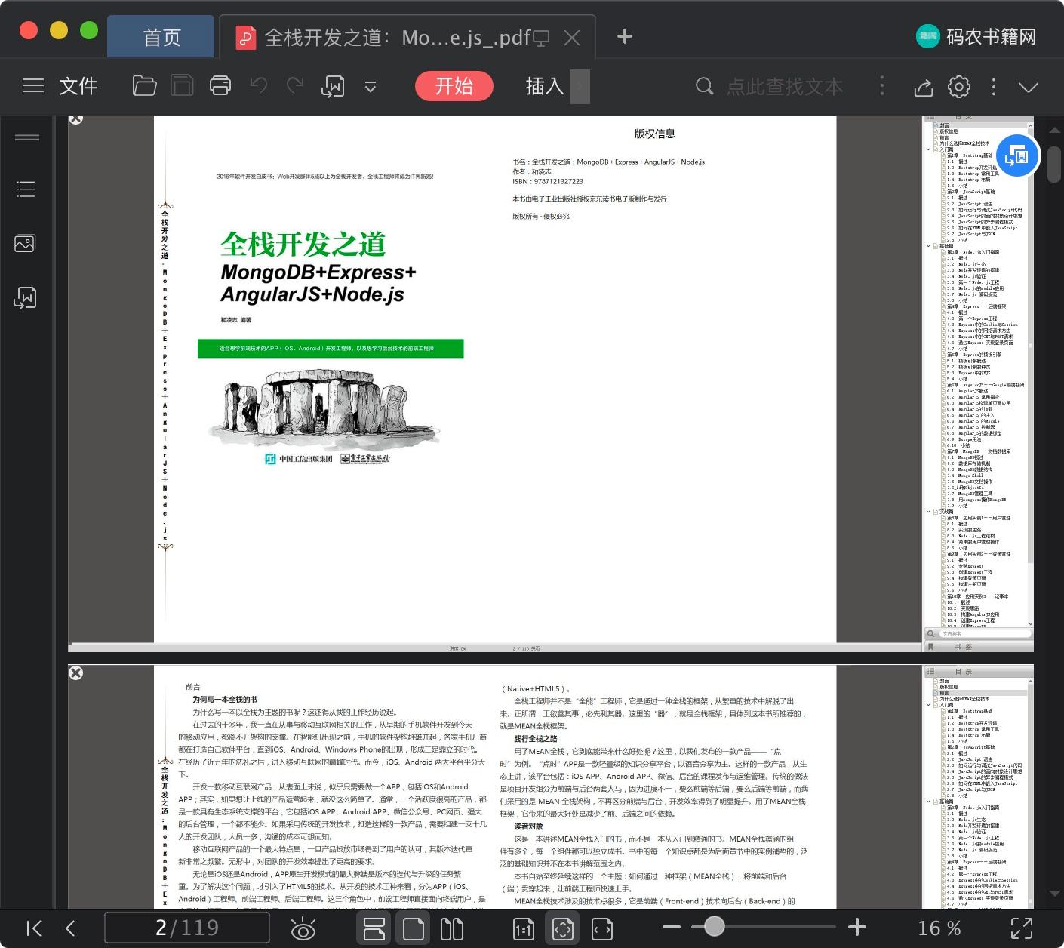The height and width of the screenshot is (948, 1064).
Task: Click the 点此查找文本 search field
Action: tap(784, 87)
